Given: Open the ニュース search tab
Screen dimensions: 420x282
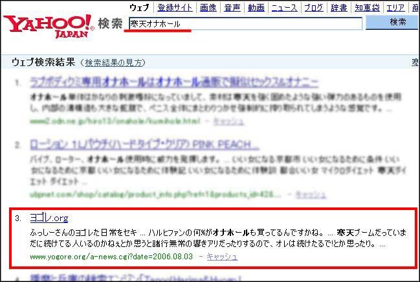Looking at the screenshot, I should pyautogui.click(x=285, y=8).
